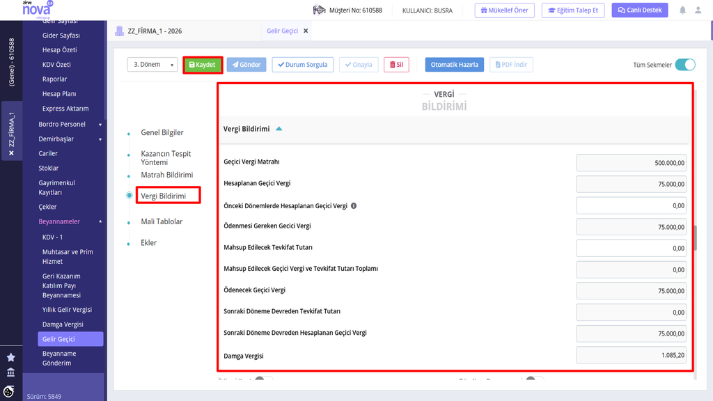Click the Mahsup Edilecek Tevkifat Tutarı field
This screenshot has width=713, height=401.
631,249
